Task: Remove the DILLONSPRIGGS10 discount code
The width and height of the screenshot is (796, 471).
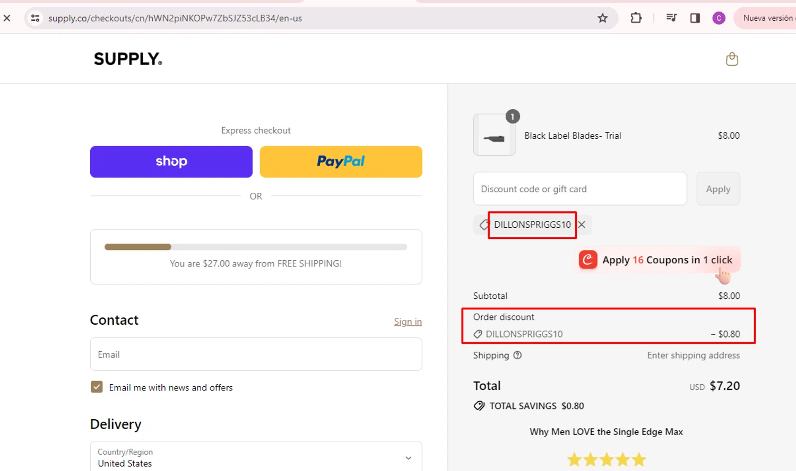Action: coord(582,225)
